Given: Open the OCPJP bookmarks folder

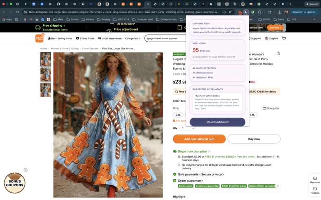Looking at the screenshot, I should 264,19.
